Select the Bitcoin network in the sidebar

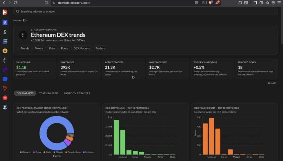(x=5, y=32)
